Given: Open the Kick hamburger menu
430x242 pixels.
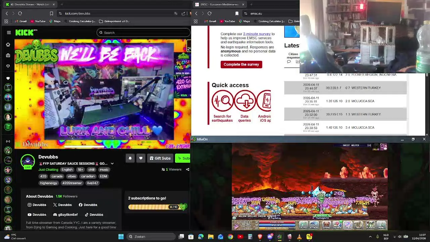Looking at the screenshot, I should 9,33.
